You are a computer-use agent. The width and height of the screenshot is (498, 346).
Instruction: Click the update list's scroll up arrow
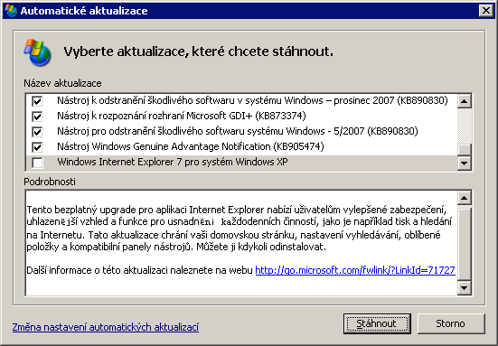click(x=464, y=101)
